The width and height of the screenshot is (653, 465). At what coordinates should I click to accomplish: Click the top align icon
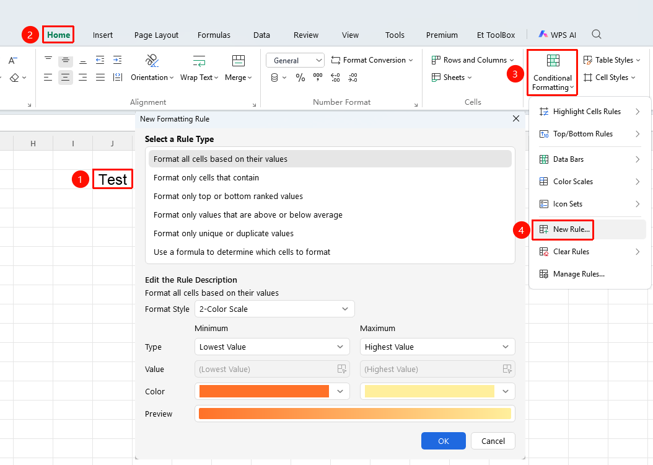pyautogui.click(x=48, y=60)
